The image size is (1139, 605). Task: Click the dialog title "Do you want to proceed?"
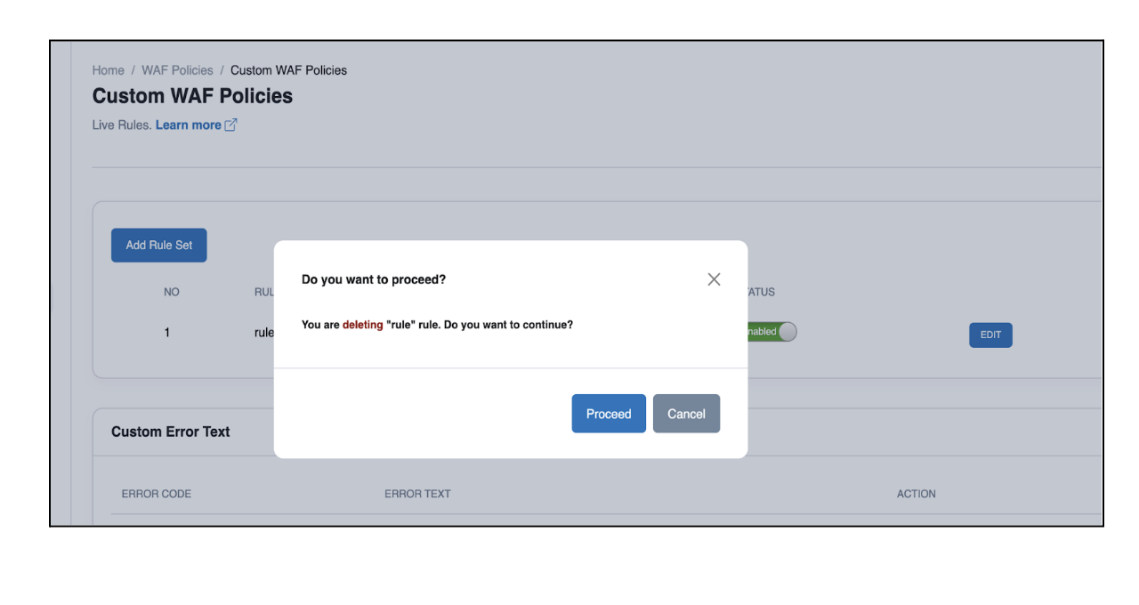point(374,279)
